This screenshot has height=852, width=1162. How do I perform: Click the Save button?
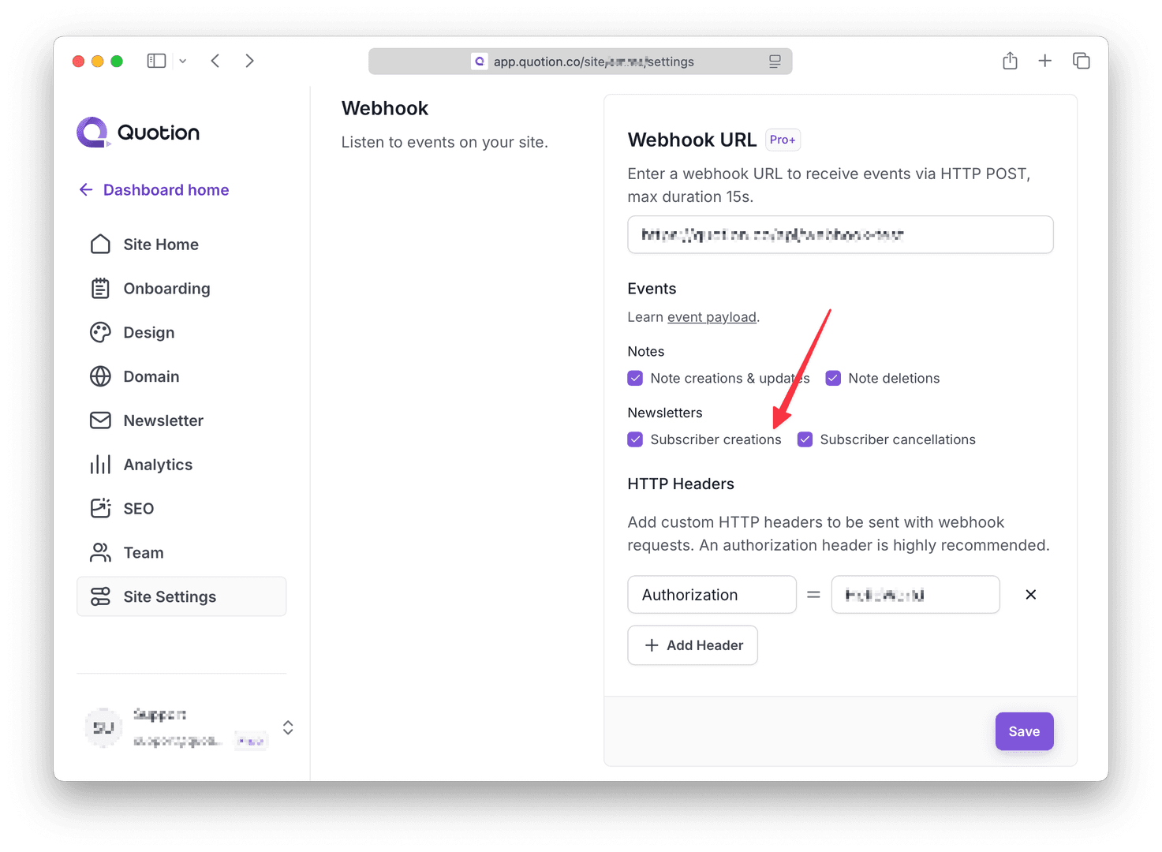(x=1024, y=731)
